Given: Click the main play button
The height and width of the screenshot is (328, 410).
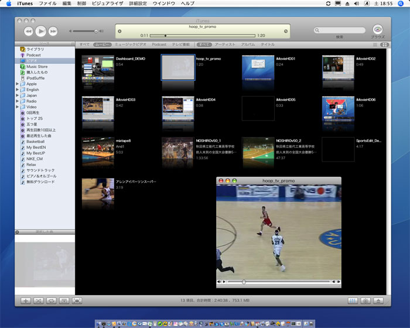Looking at the screenshot, I should pyautogui.click(x=41, y=32).
